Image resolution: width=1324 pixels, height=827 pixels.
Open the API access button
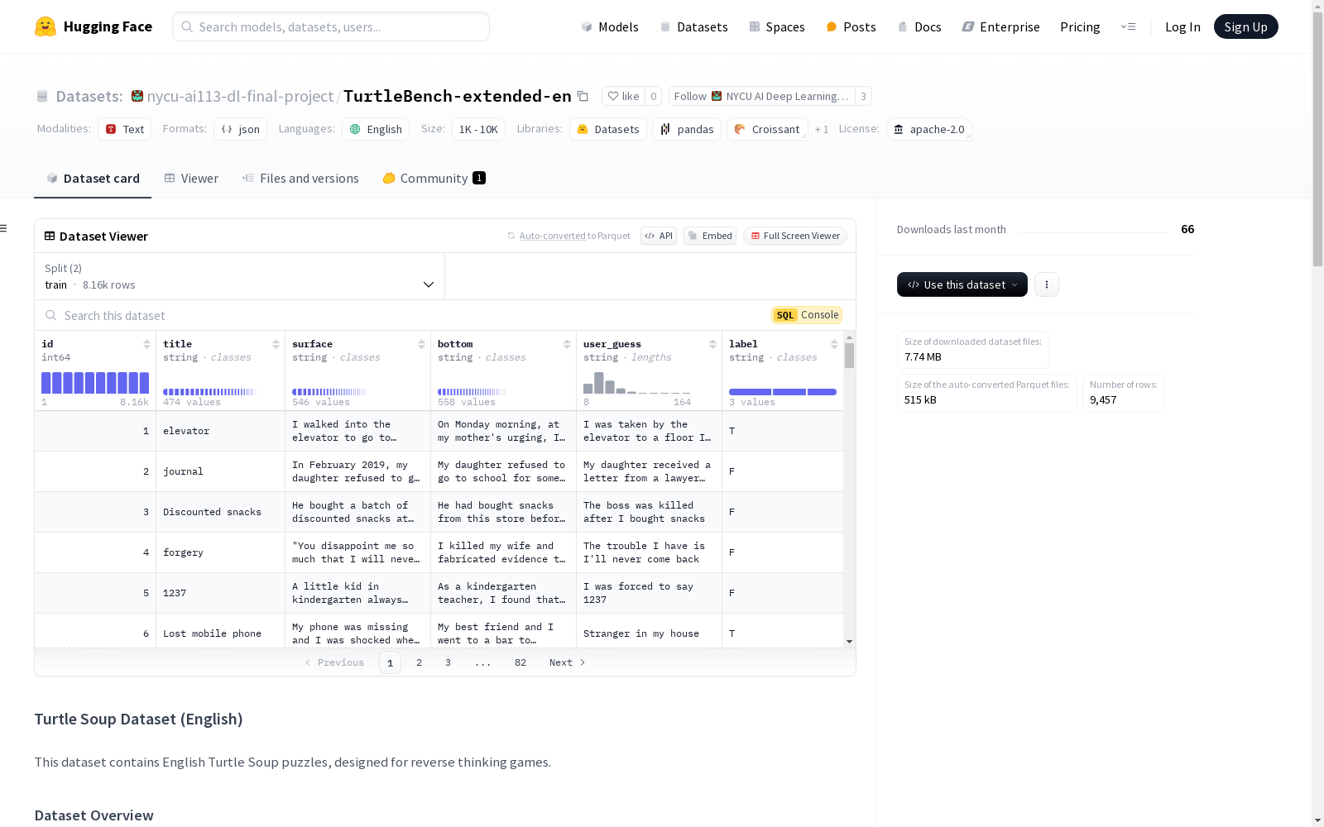pyautogui.click(x=659, y=236)
